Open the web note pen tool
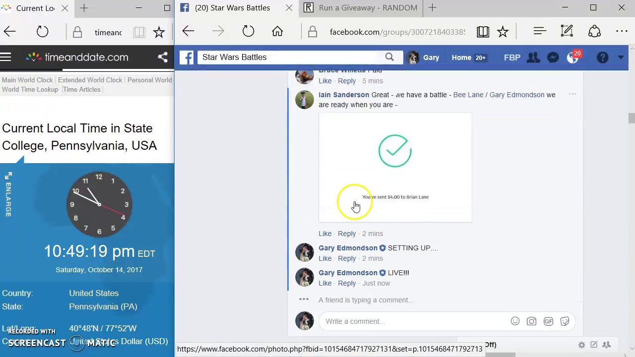This screenshot has width=635, height=357. (x=567, y=32)
